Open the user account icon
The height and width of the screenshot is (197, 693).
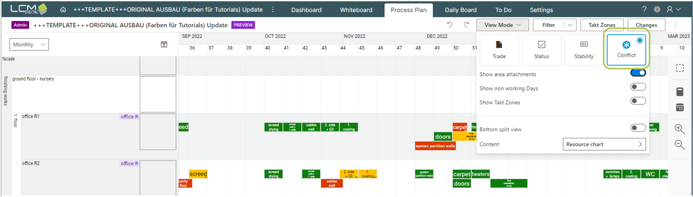click(x=670, y=10)
